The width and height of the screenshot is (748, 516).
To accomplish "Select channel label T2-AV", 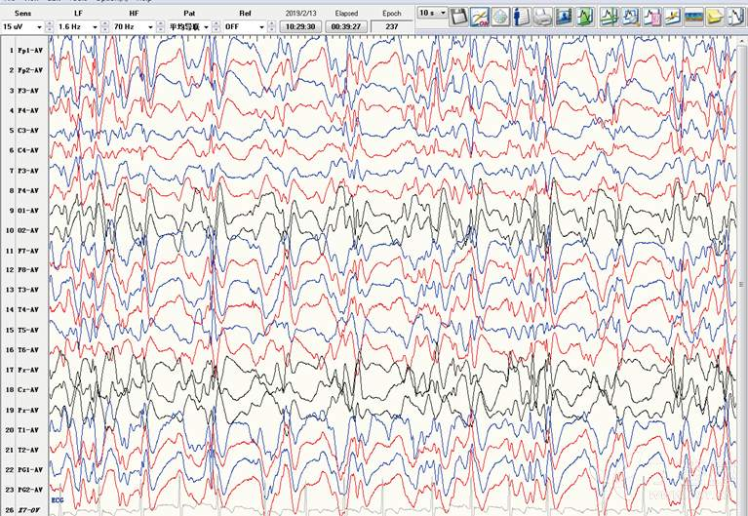I will coord(28,450).
